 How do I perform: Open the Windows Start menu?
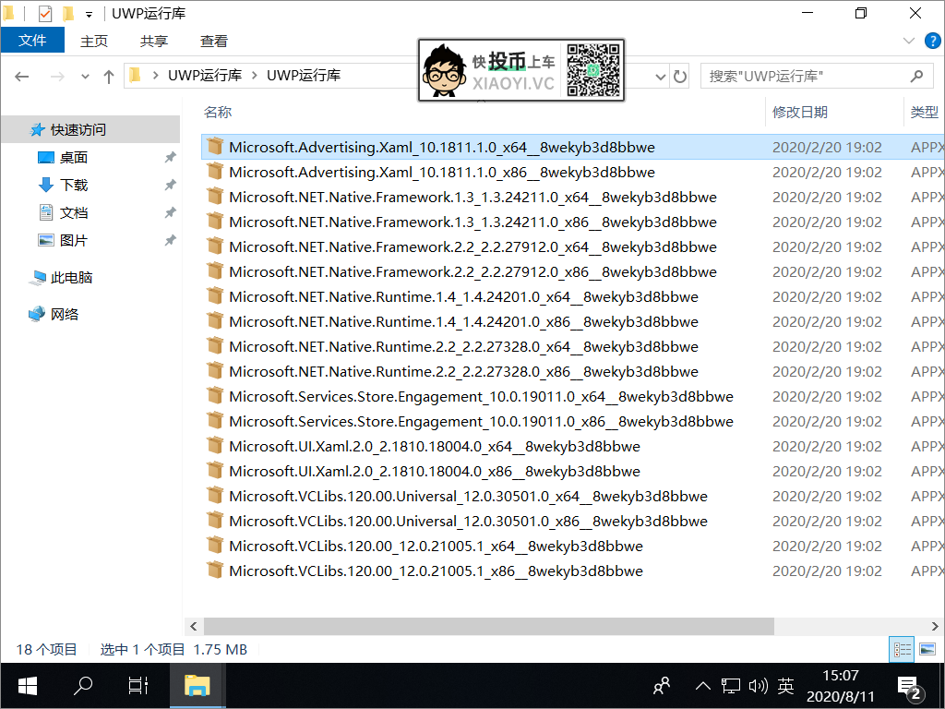pyautogui.click(x=28, y=686)
